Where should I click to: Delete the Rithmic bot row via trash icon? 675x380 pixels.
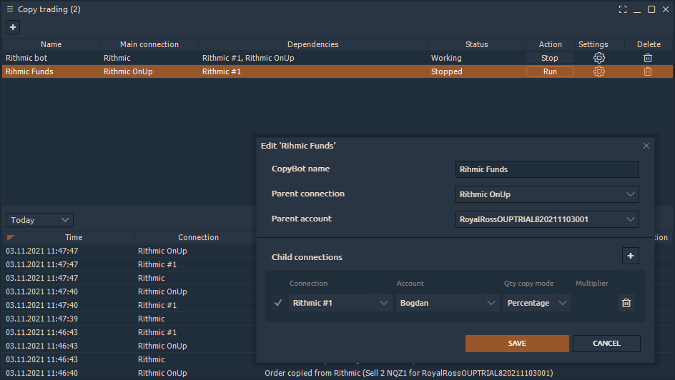(647, 58)
